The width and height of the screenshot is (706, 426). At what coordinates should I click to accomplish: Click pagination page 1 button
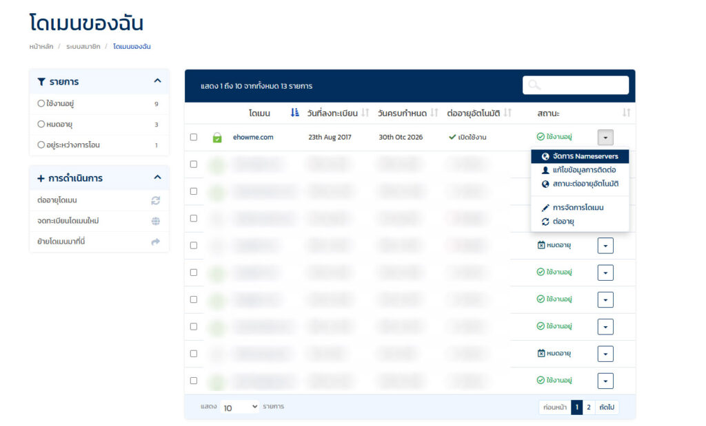577,407
